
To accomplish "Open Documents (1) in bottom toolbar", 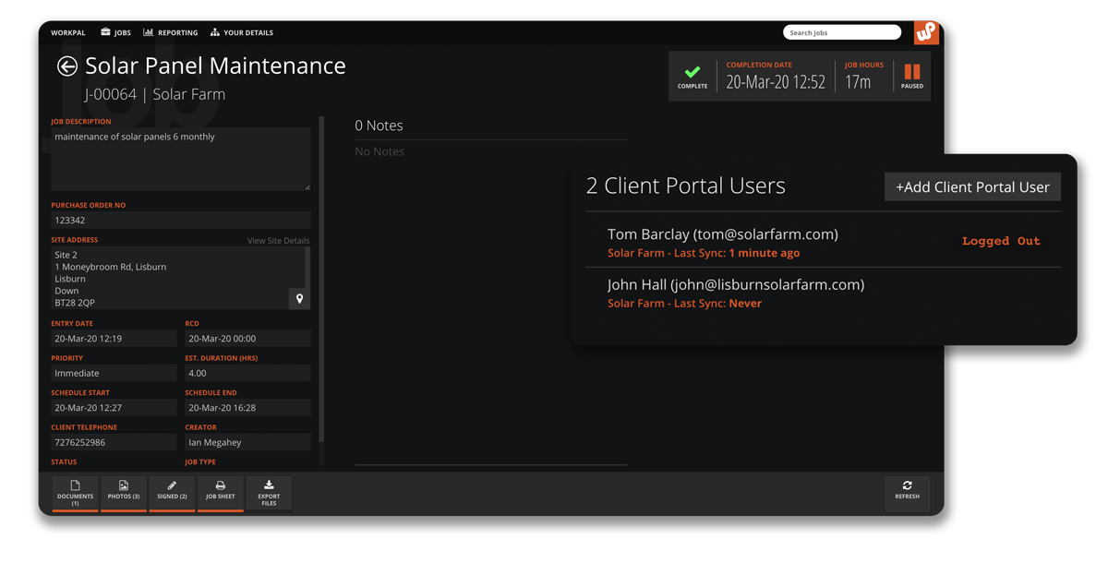I will point(75,494).
